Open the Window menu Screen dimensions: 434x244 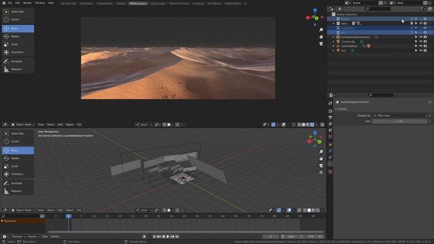tap(40, 3)
